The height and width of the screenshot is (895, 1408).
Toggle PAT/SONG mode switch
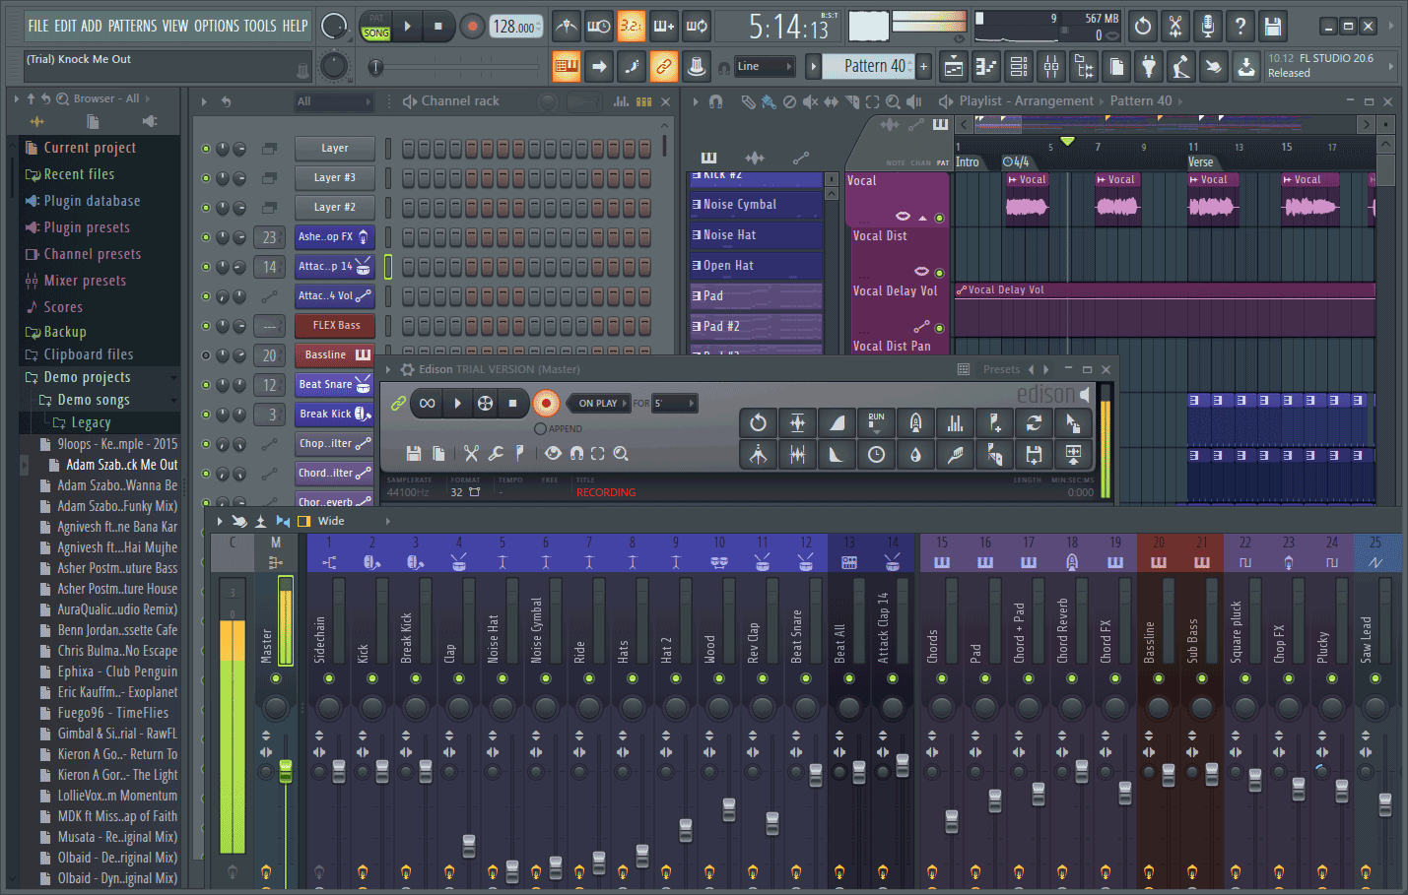click(x=375, y=27)
